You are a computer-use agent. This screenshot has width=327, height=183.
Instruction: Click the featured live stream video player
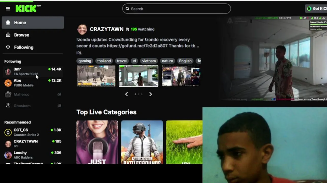click(x=274, y=59)
